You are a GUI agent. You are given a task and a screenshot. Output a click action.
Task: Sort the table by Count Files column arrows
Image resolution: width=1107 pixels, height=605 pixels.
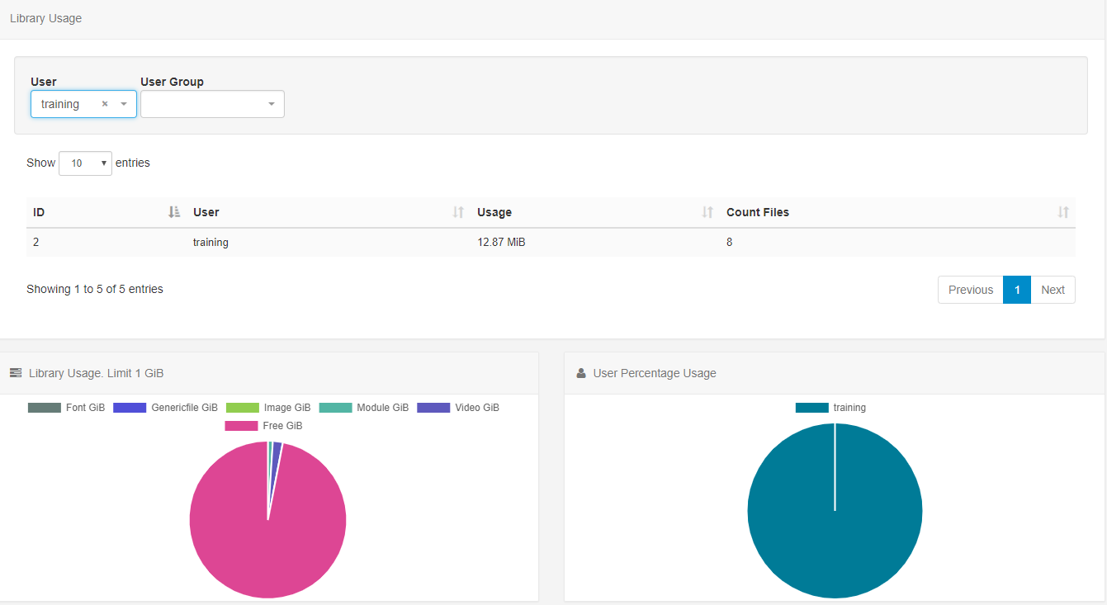click(1062, 212)
